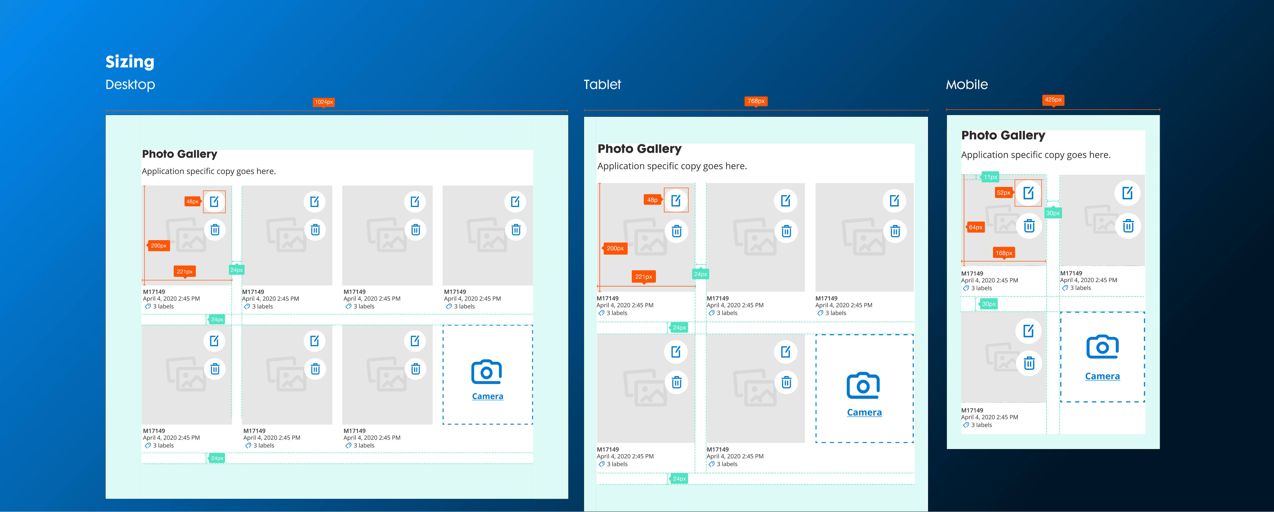Click trash icon on top-right Tablet photo tile

point(895,231)
